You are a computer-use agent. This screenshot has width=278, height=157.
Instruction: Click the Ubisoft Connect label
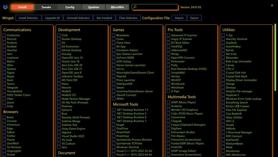126,95
